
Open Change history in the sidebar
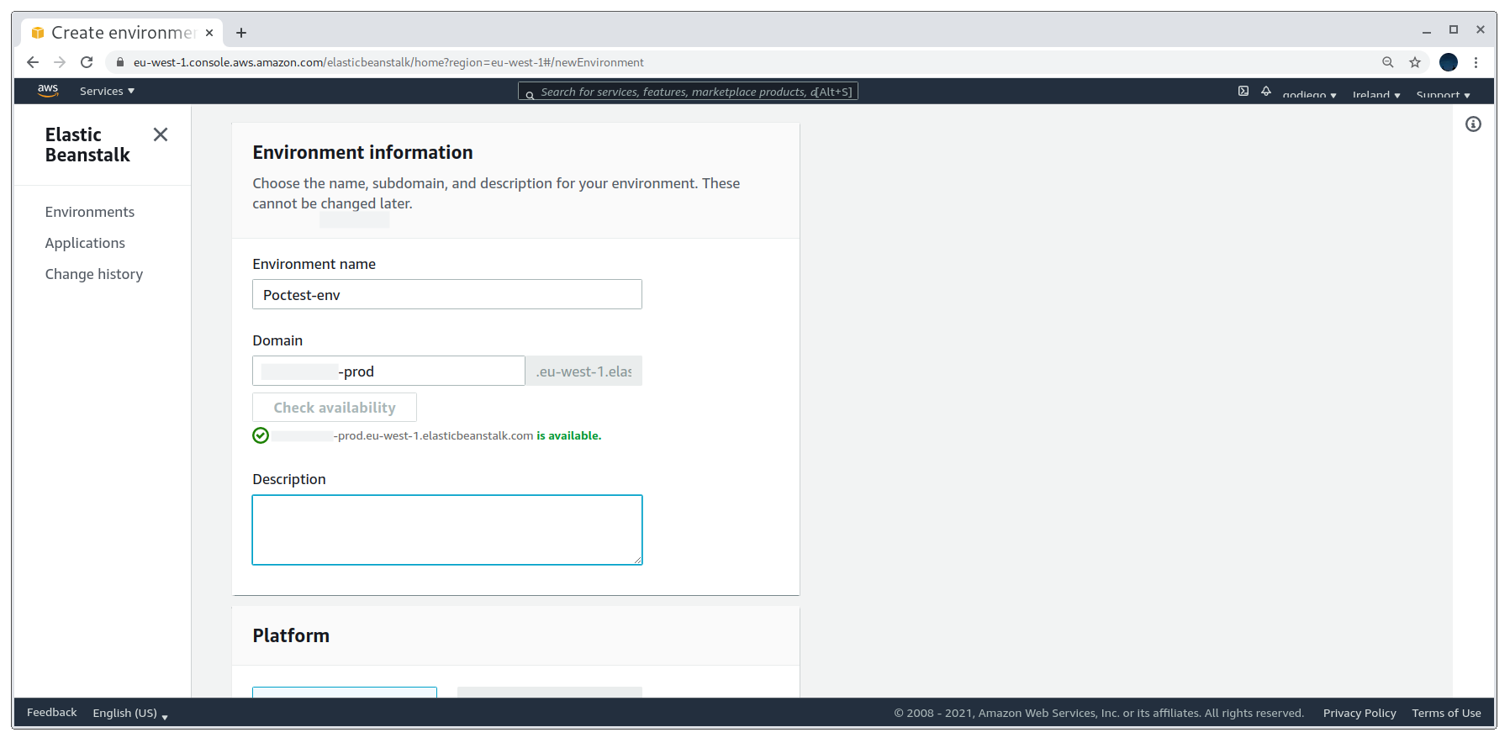pos(94,274)
